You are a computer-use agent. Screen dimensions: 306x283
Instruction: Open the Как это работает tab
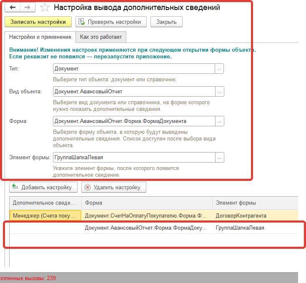[101, 37]
